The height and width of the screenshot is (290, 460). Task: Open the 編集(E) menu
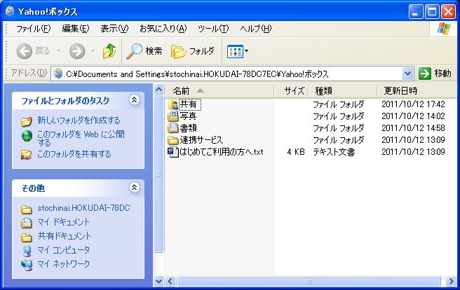(x=76, y=29)
